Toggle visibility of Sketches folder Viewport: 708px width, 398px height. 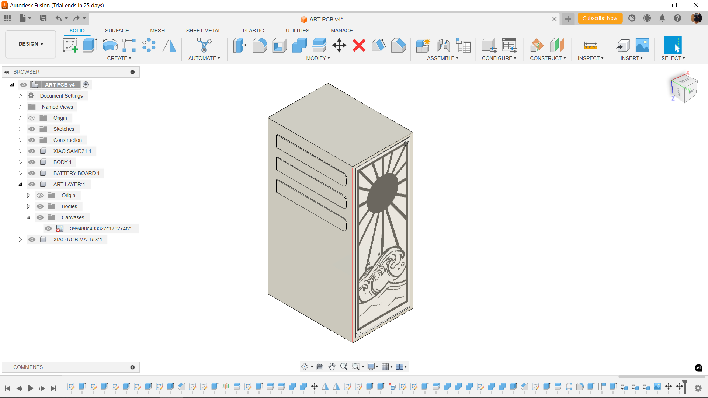32,129
